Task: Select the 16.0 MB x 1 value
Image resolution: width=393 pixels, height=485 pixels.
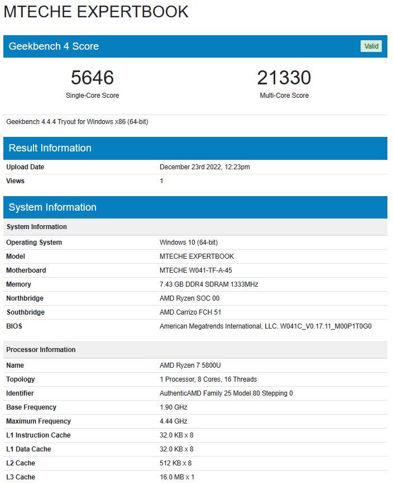Action: coord(177,477)
